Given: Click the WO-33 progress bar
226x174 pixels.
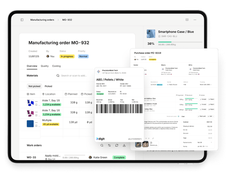Looking at the screenshot, I should 75,155.
